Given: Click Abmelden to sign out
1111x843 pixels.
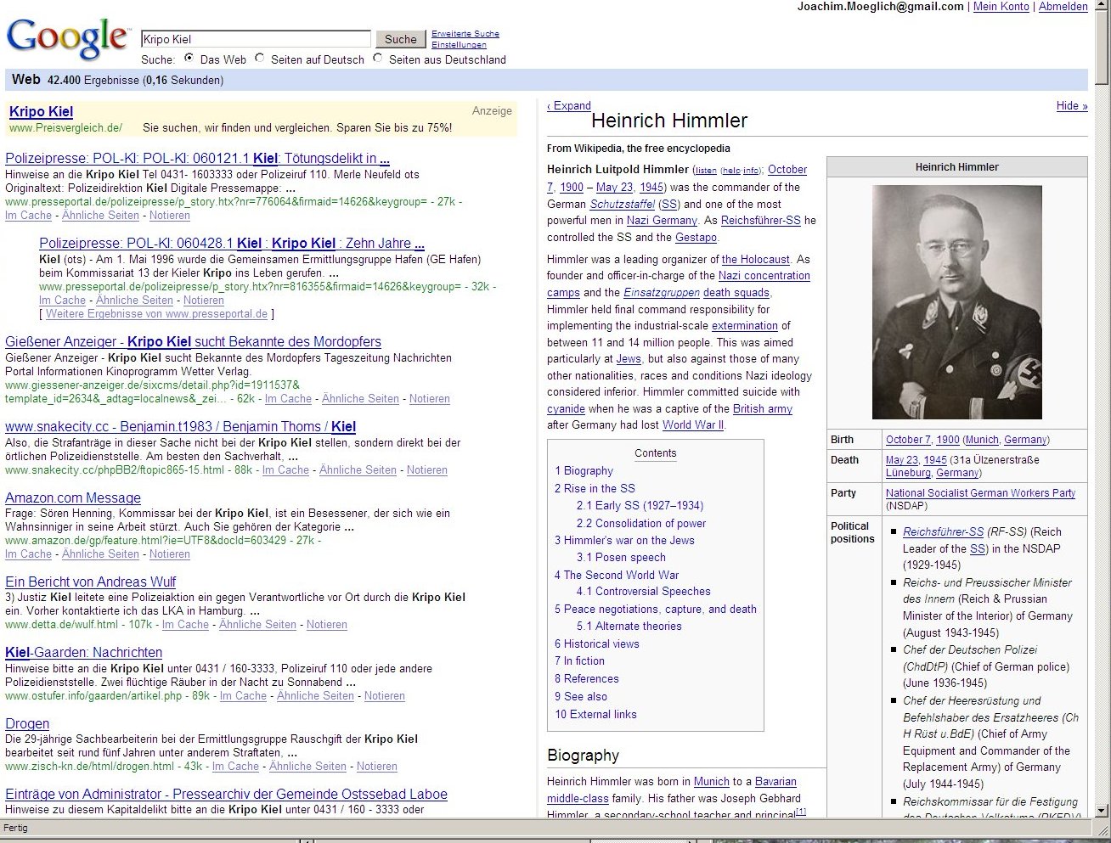Looking at the screenshot, I should tap(1063, 7).
